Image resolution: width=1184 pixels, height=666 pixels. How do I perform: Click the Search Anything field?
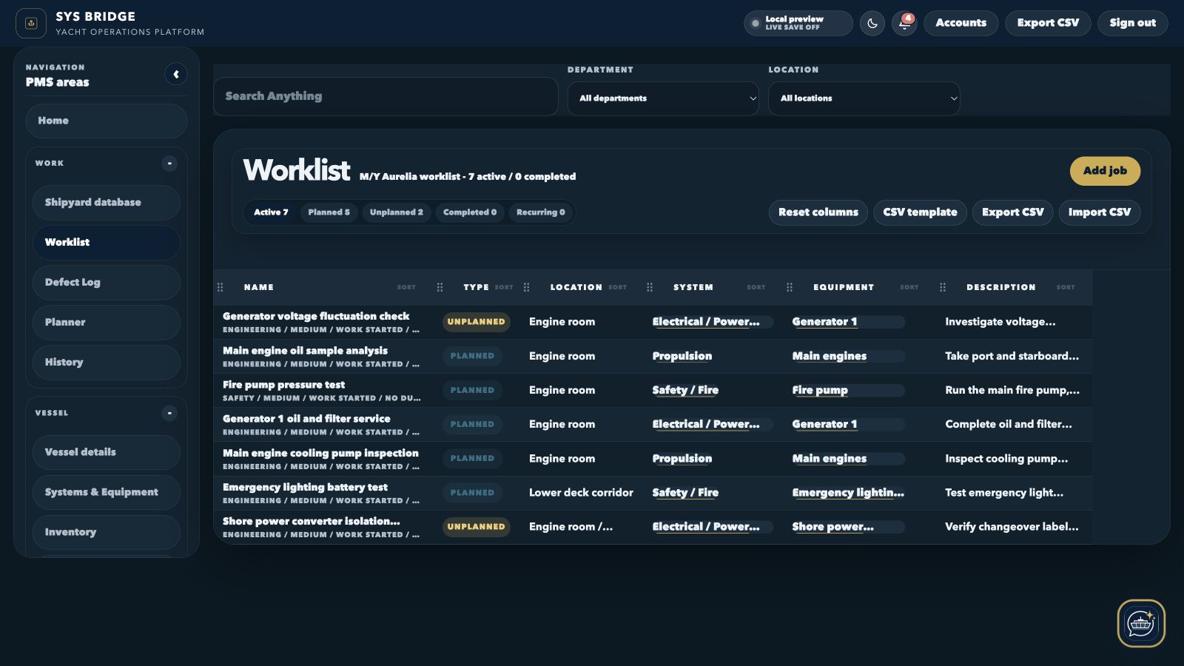(x=386, y=96)
